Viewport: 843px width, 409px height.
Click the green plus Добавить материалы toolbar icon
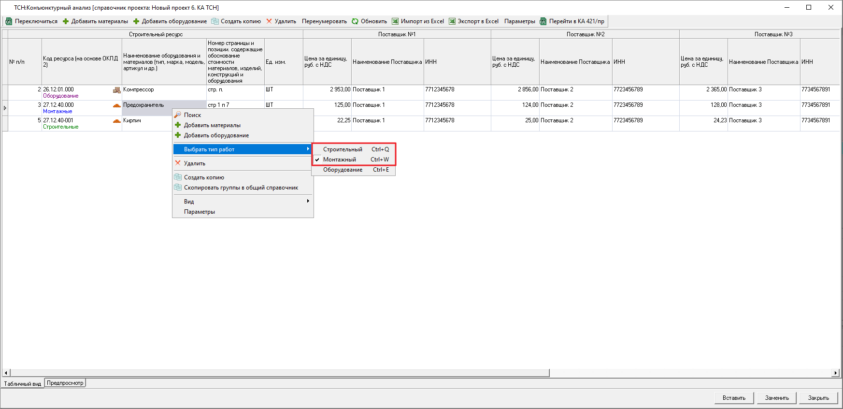point(66,21)
